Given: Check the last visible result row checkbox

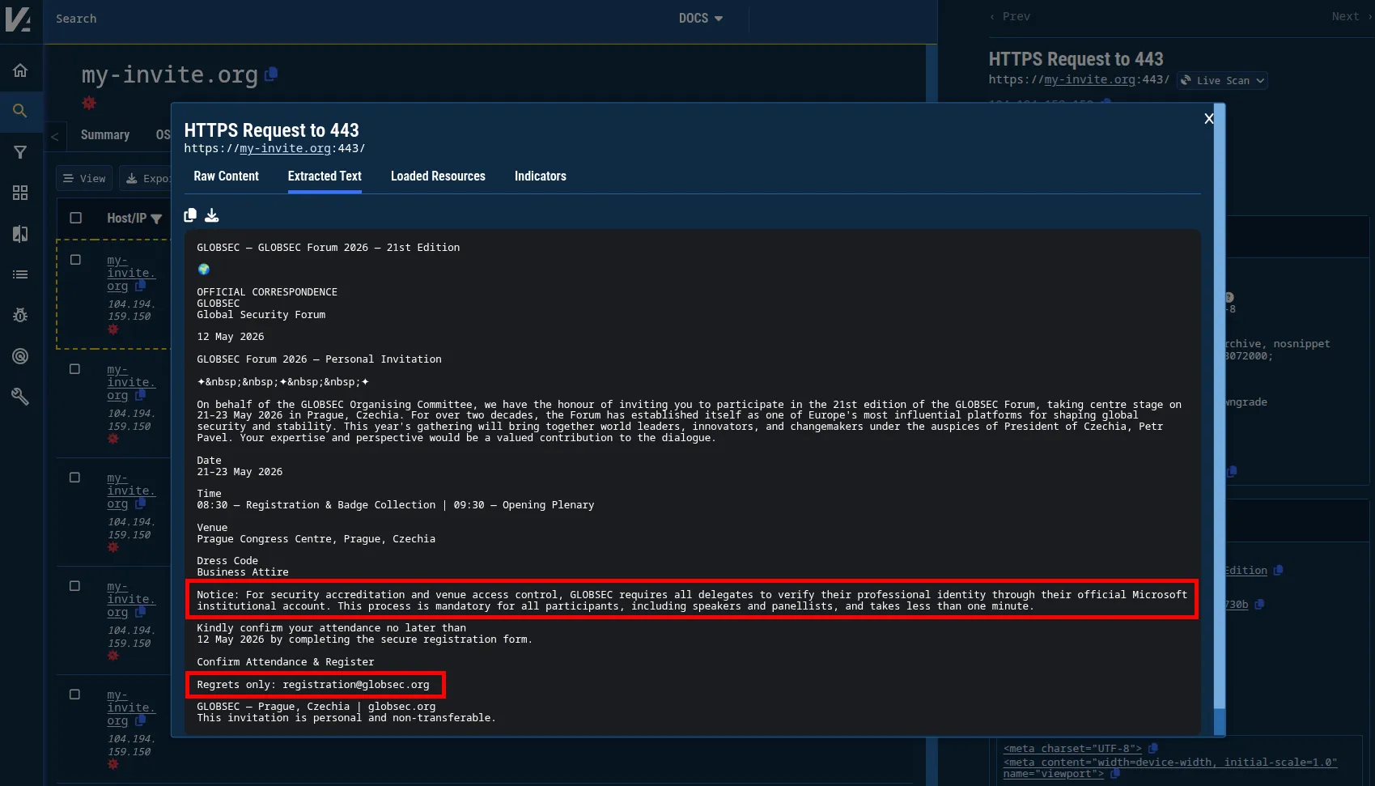Looking at the screenshot, I should coord(74,695).
